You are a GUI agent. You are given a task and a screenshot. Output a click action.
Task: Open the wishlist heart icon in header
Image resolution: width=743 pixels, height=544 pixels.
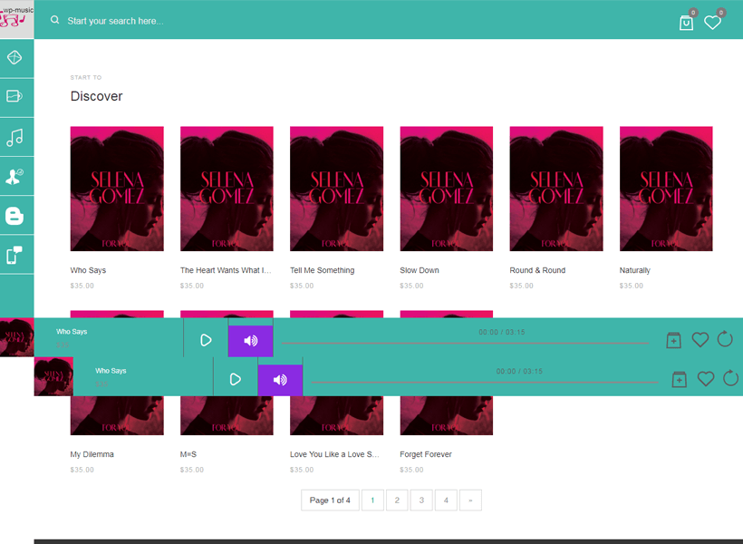712,23
